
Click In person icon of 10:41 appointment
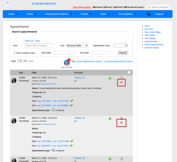click(53, 110)
